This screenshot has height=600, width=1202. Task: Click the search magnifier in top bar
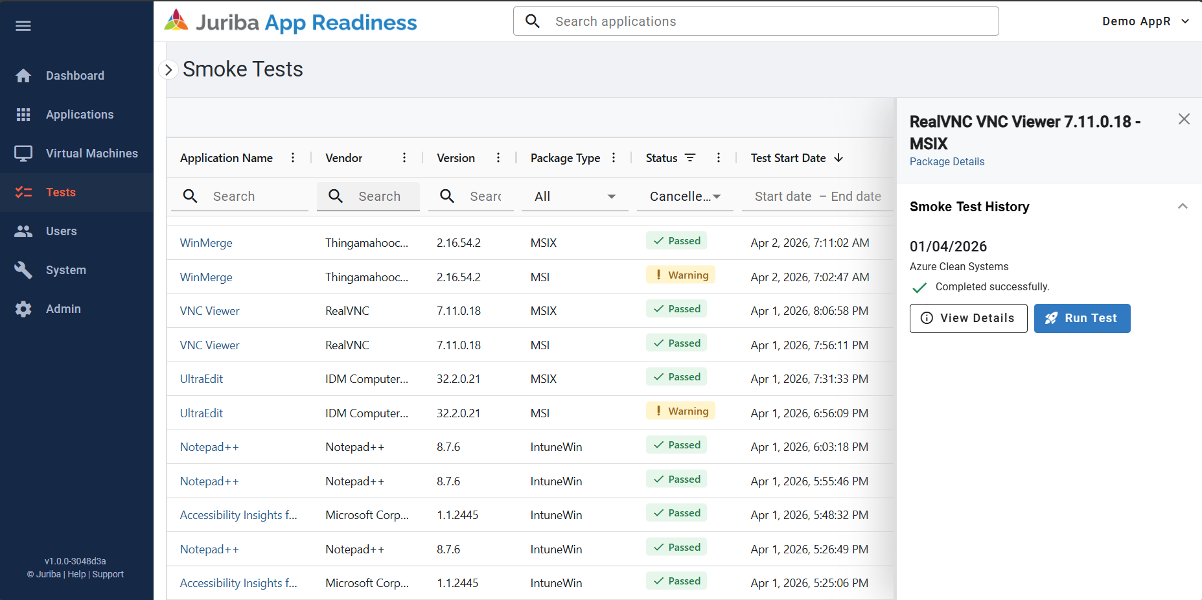coord(533,21)
